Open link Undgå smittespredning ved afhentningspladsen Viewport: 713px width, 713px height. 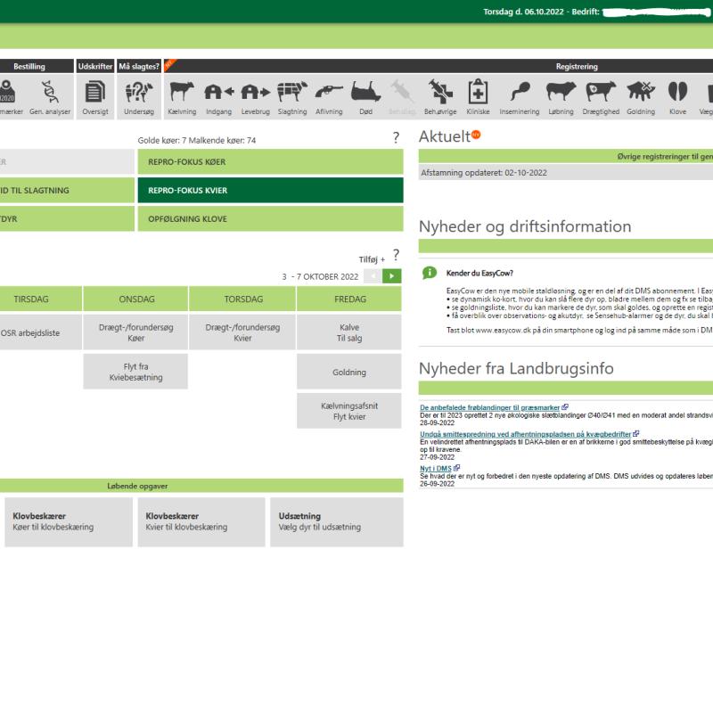[x=525, y=434]
